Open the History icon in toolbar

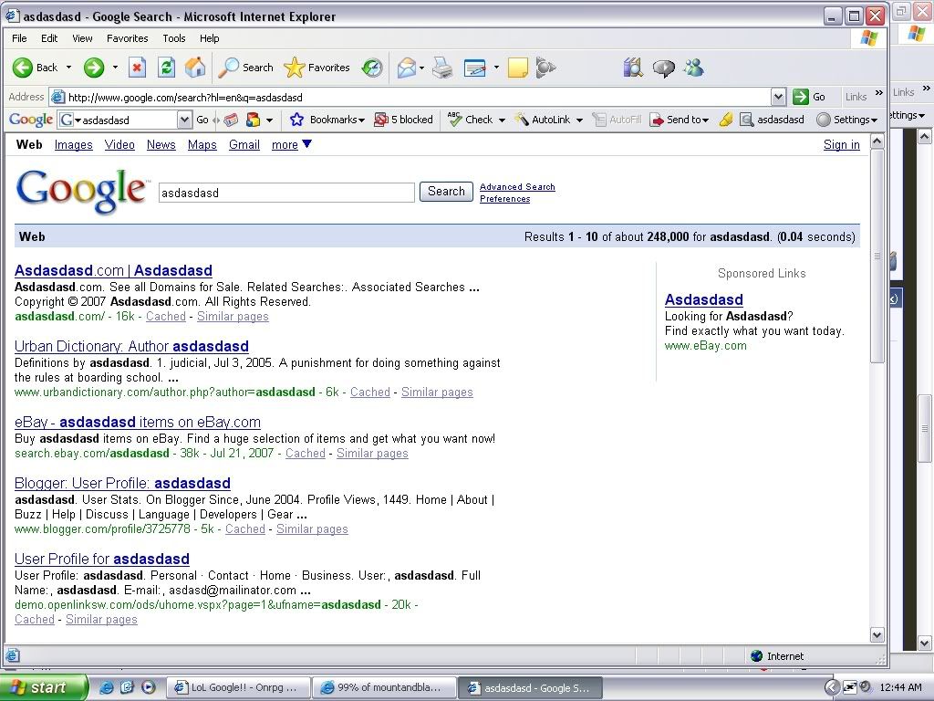pyautogui.click(x=372, y=68)
